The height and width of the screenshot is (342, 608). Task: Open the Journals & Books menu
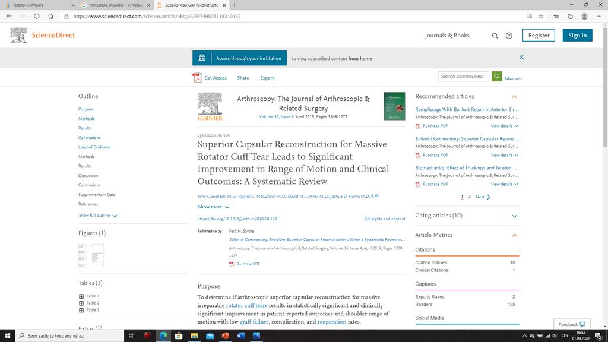(x=447, y=35)
